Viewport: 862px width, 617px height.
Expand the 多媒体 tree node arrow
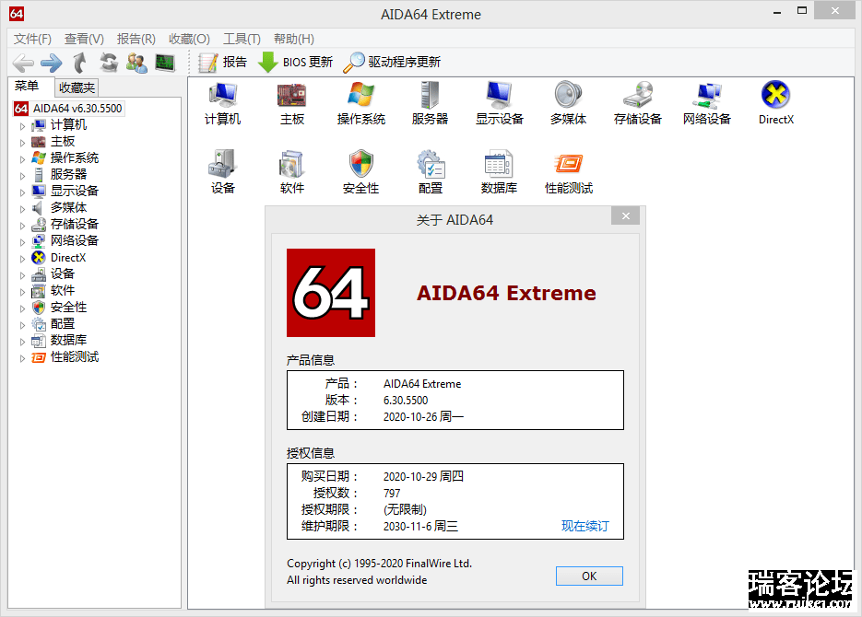tap(22, 209)
